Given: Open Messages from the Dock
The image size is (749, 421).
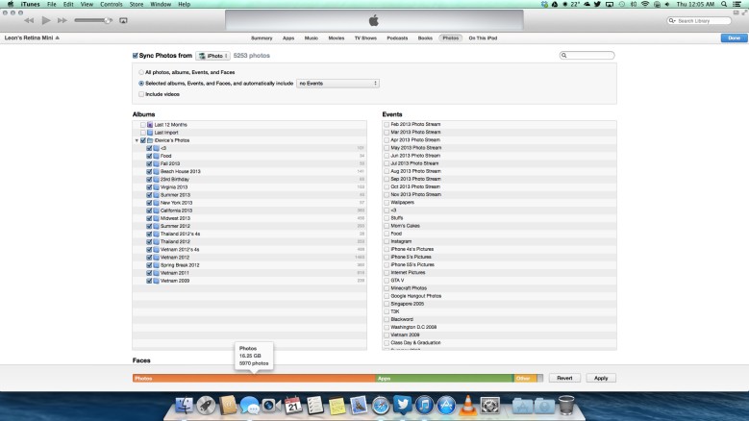Looking at the screenshot, I should pos(249,406).
